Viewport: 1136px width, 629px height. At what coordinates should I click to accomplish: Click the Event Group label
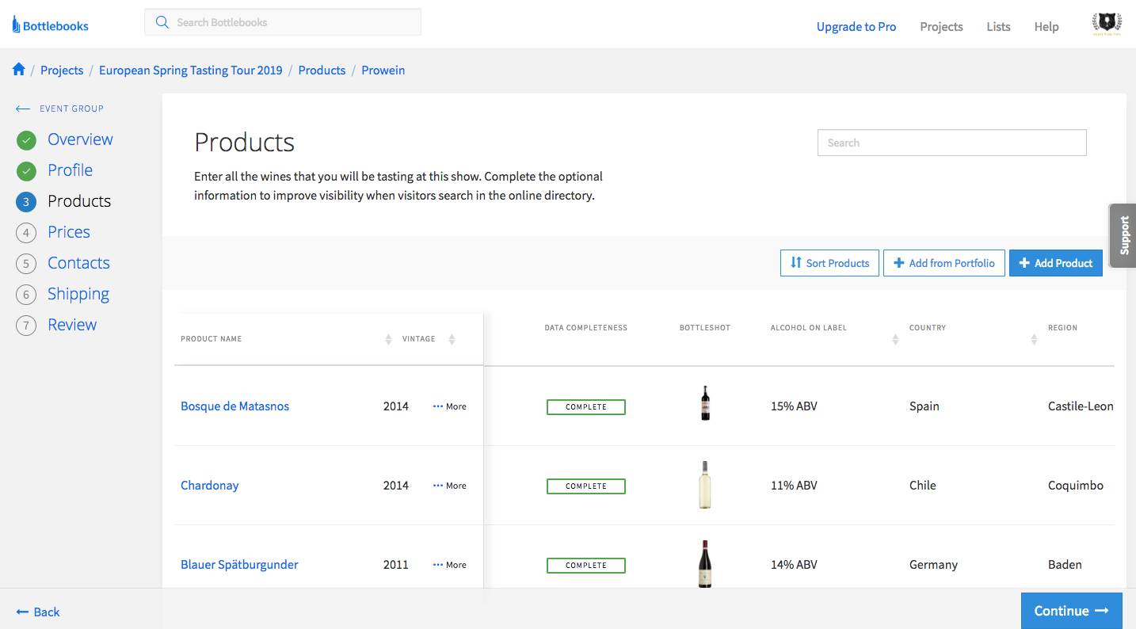[72, 109]
